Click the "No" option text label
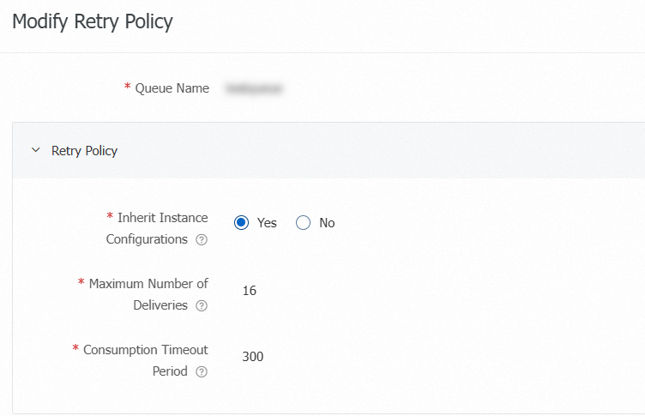645x416 pixels. pyautogui.click(x=327, y=223)
